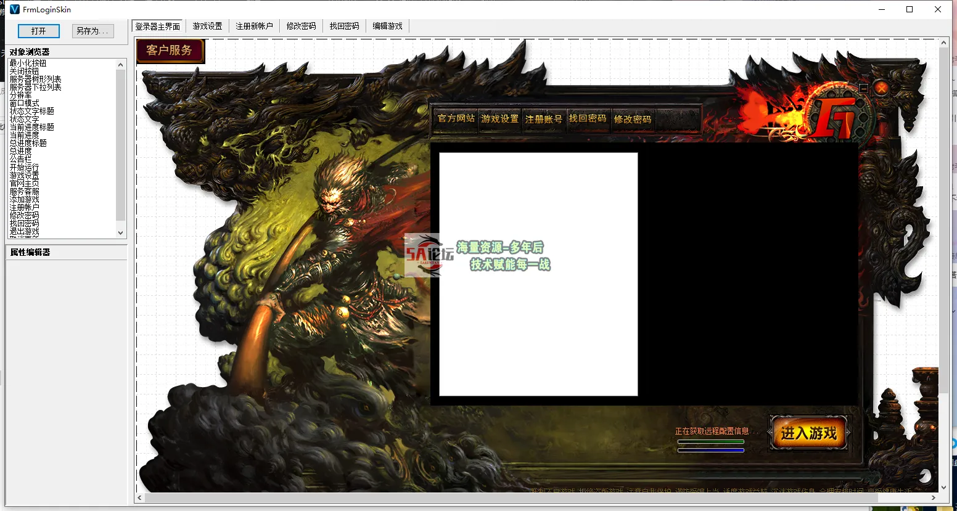Click the white server list panel
This screenshot has width=957, height=511.
(x=538, y=274)
